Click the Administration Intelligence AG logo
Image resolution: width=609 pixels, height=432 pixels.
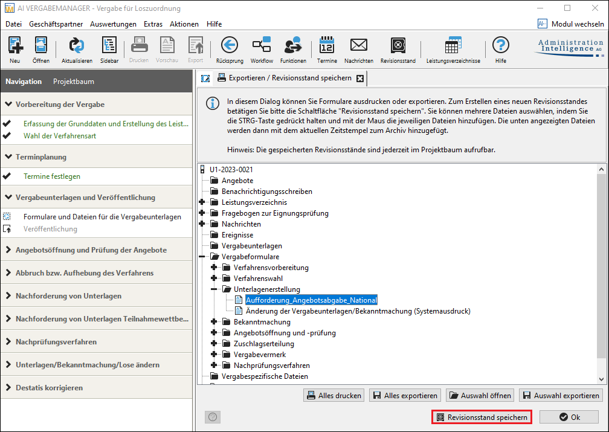coord(570,47)
